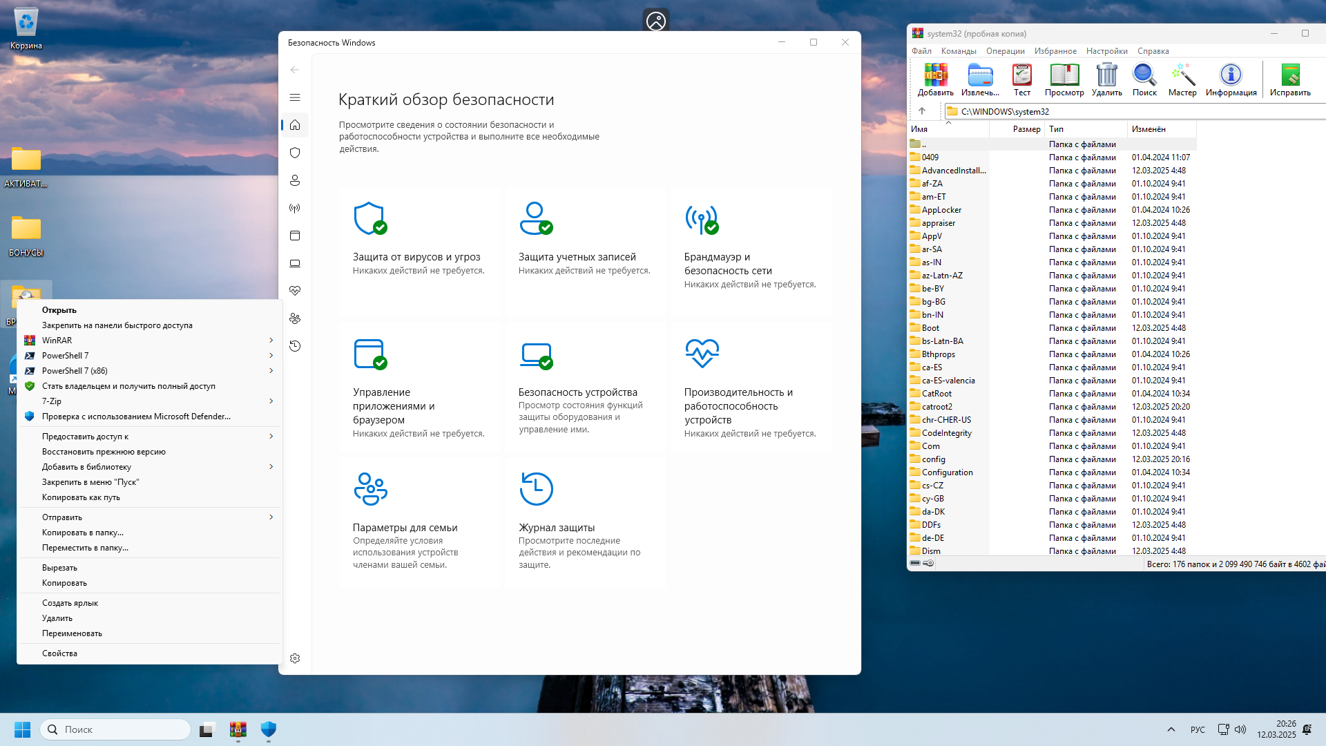Toggle the Windows Security hamburger navigation menu
This screenshot has width=1326, height=746.
coord(295,97)
